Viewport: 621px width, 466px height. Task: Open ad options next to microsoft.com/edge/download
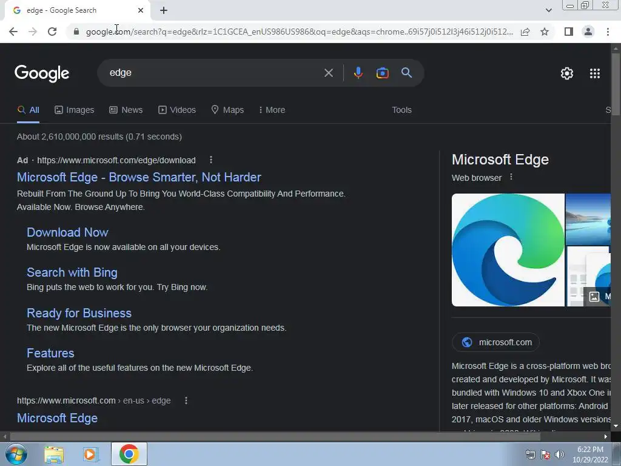point(210,160)
